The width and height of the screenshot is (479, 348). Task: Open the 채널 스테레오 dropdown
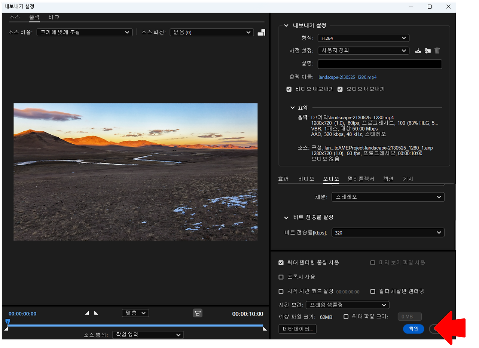[388, 197]
